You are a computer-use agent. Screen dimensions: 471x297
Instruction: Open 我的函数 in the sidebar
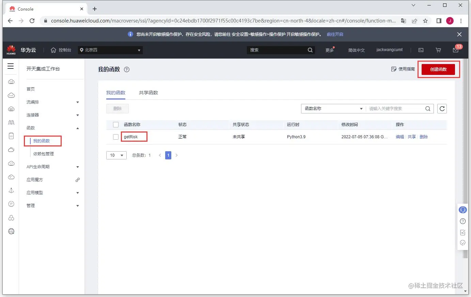(x=42, y=141)
